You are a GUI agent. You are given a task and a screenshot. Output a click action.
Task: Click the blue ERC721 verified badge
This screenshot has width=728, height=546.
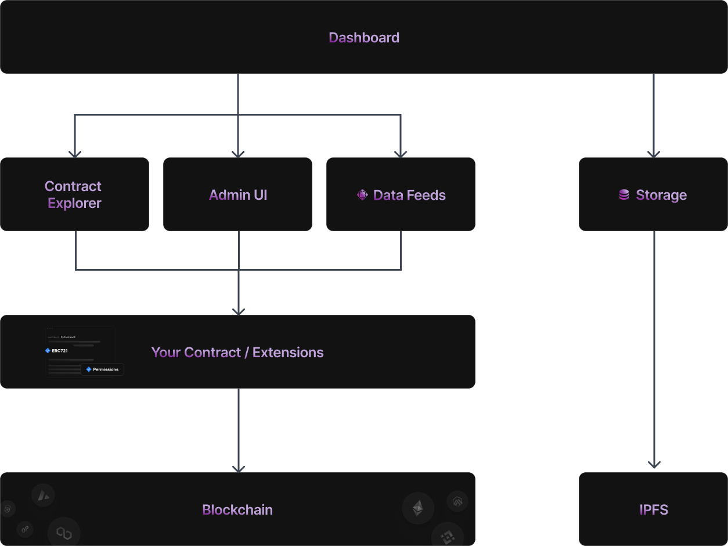click(x=48, y=351)
